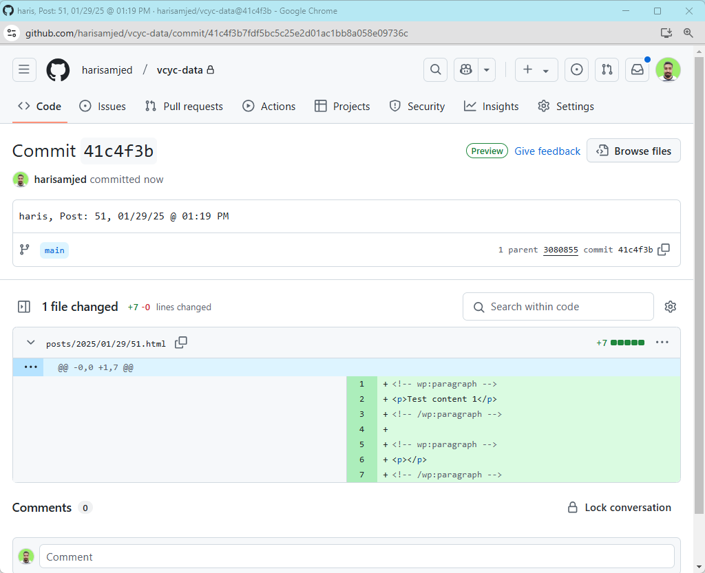Collapse the 51.html file diff chevron
The image size is (705, 573).
pyautogui.click(x=30, y=343)
